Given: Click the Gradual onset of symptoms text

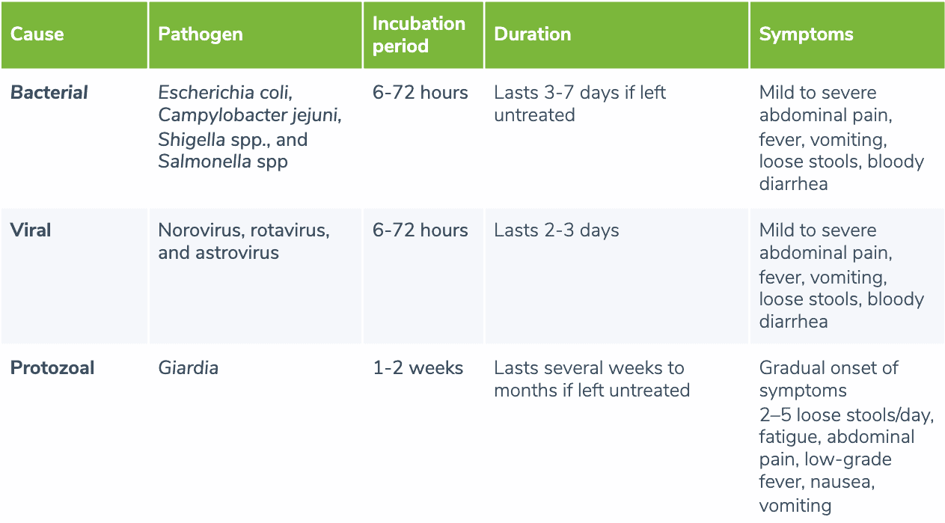Looking at the screenshot, I should (x=828, y=379).
